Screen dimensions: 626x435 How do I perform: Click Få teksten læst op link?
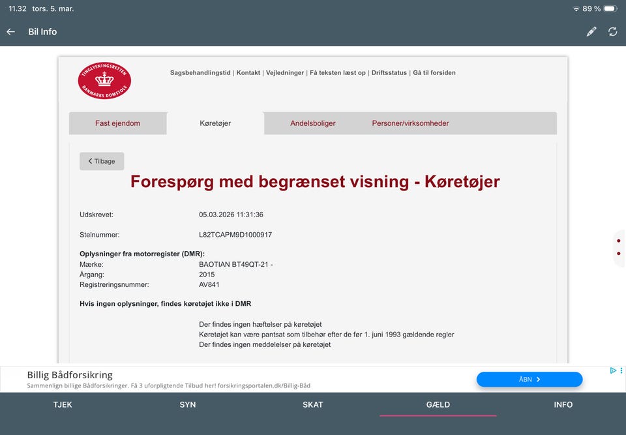[338, 72]
